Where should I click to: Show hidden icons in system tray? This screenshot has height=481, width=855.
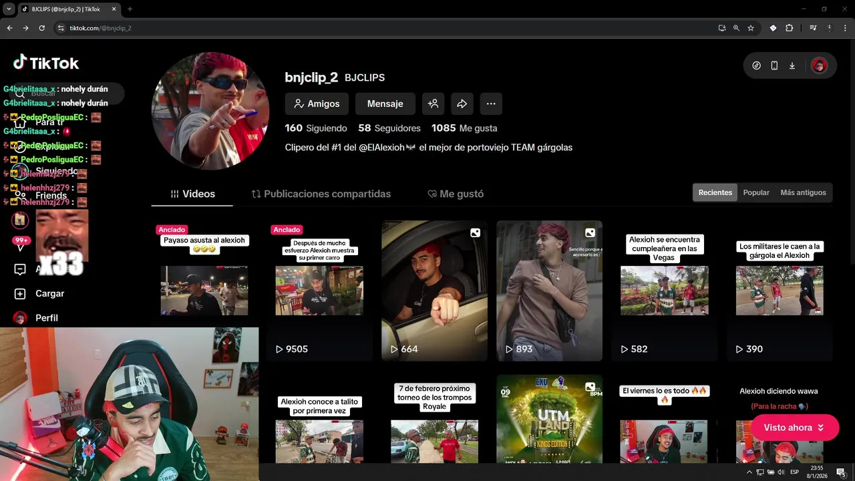(749, 472)
